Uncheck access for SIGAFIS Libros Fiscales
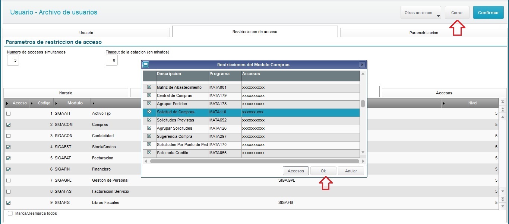Screen dimensions: 509x224 8,202
